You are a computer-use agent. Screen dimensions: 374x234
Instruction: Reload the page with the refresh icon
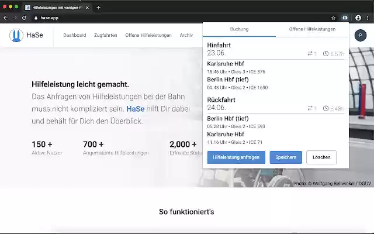click(25, 18)
